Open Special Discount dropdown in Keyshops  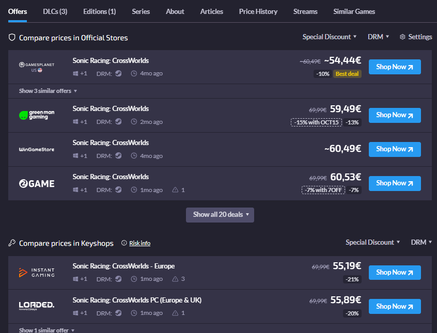[x=372, y=242]
